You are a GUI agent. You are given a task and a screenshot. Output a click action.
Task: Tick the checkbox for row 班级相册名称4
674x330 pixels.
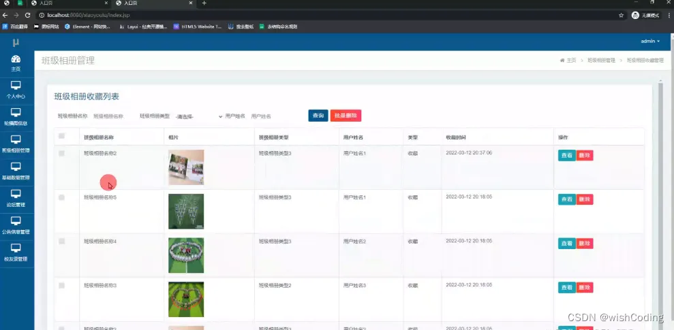[x=61, y=241]
